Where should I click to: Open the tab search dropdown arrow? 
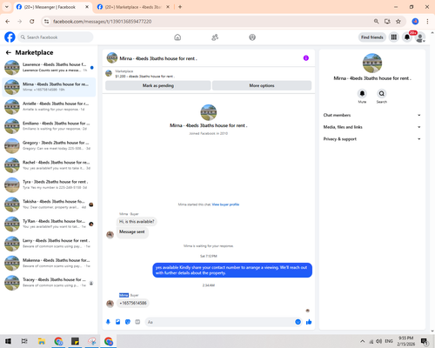(x=7, y=7)
